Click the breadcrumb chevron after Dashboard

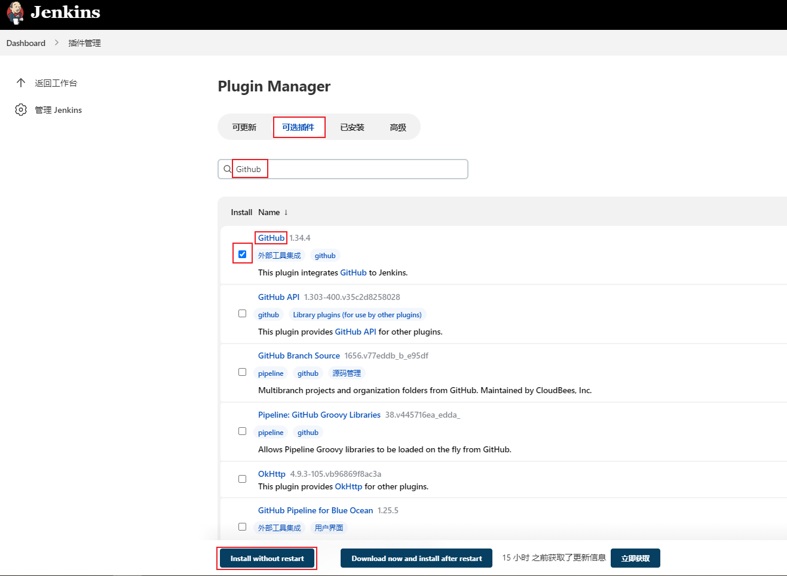[x=57, y=42]
